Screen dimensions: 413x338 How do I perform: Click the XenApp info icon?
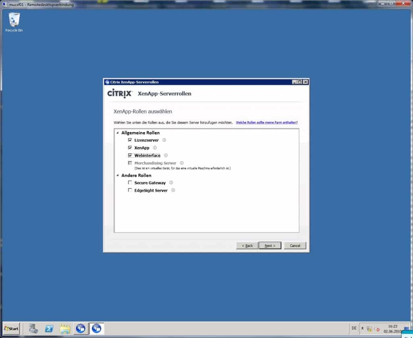(154, 148)
